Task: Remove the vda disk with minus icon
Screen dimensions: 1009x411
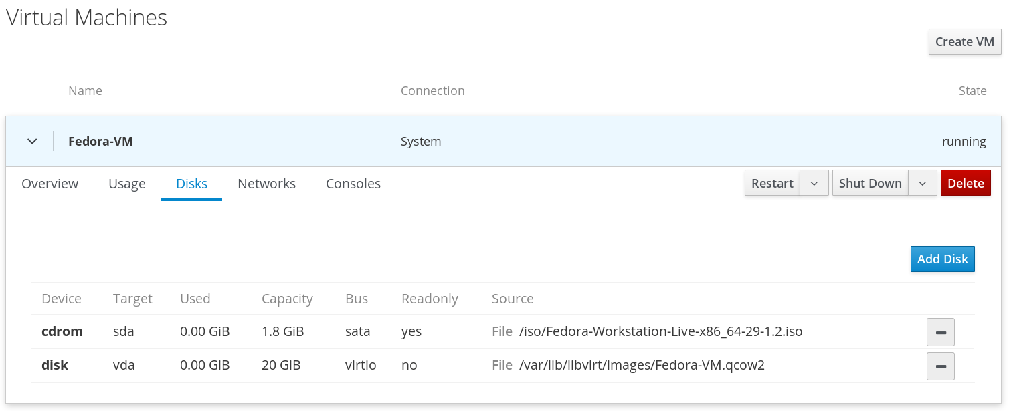Action: [x=940, y=366]
